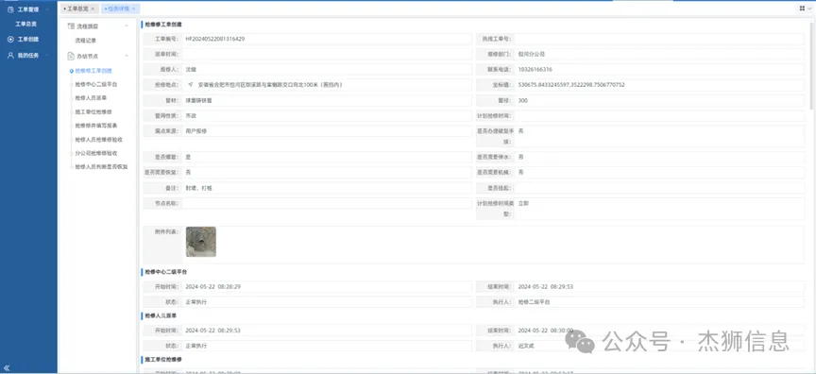The height and width of the screenshot is (374, 816).
Task: Click the 联系电话 value 18326166316
Action: click(535, 69)
